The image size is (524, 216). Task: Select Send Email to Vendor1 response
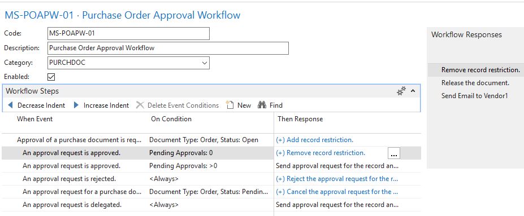coord(475,96)
